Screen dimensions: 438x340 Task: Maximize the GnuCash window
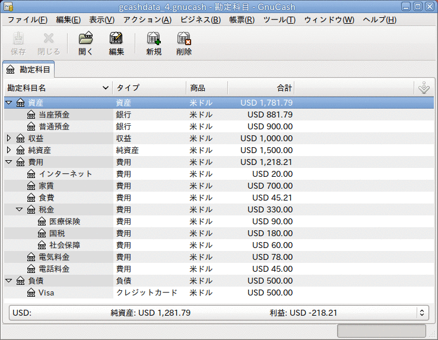[x=418, y=7]
